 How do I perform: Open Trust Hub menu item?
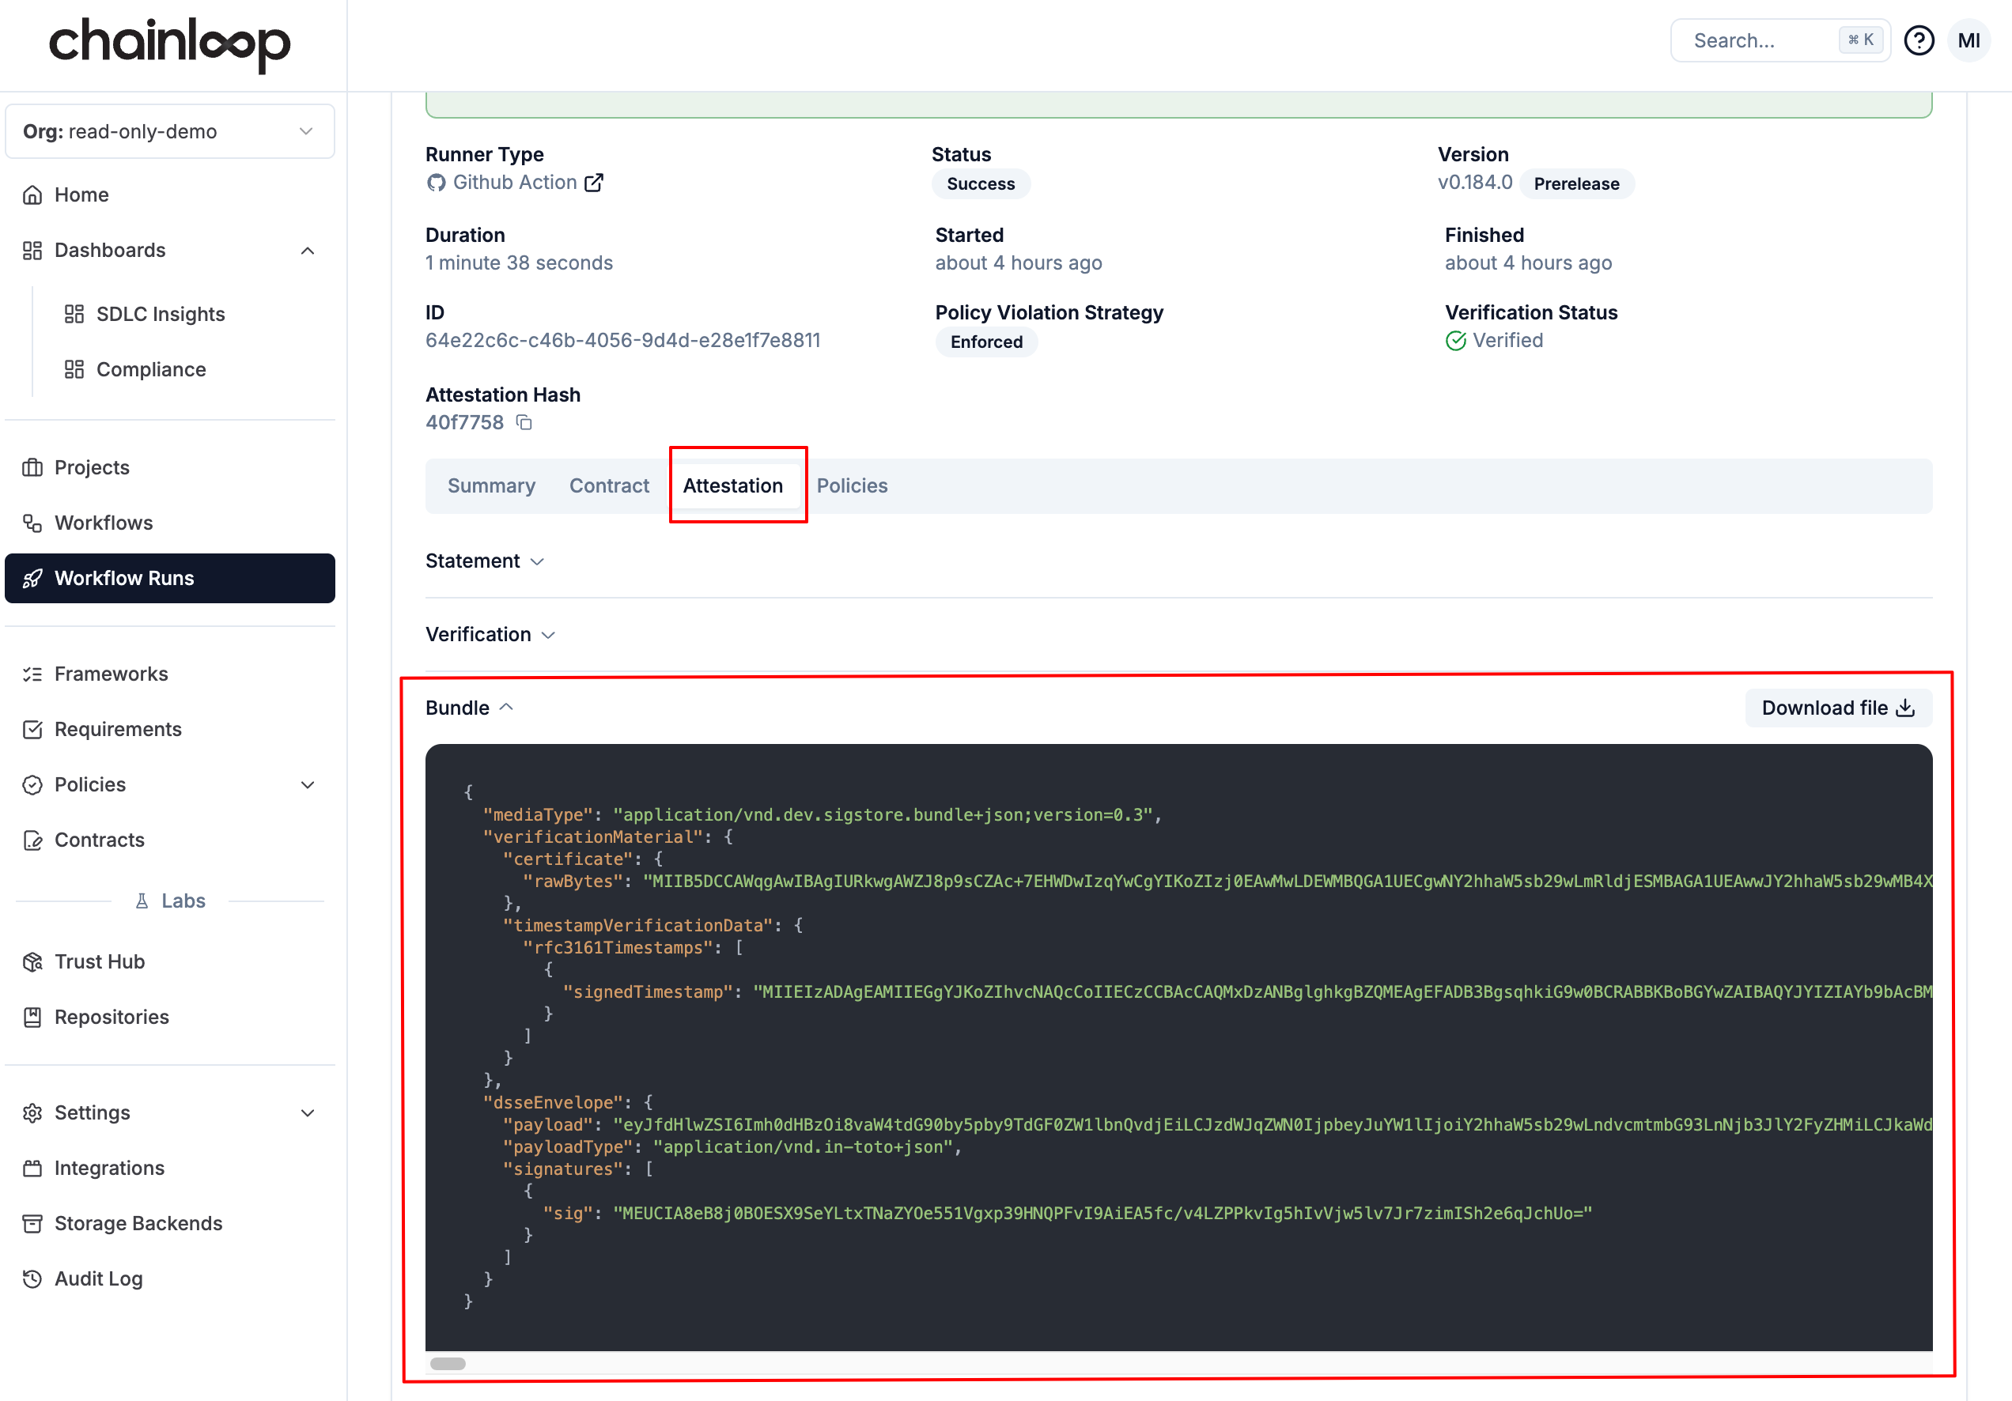pyautogui.click(x=169, y=962)
